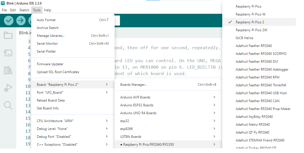Switch to the Blink.ino editor tab

click(25, 33)
